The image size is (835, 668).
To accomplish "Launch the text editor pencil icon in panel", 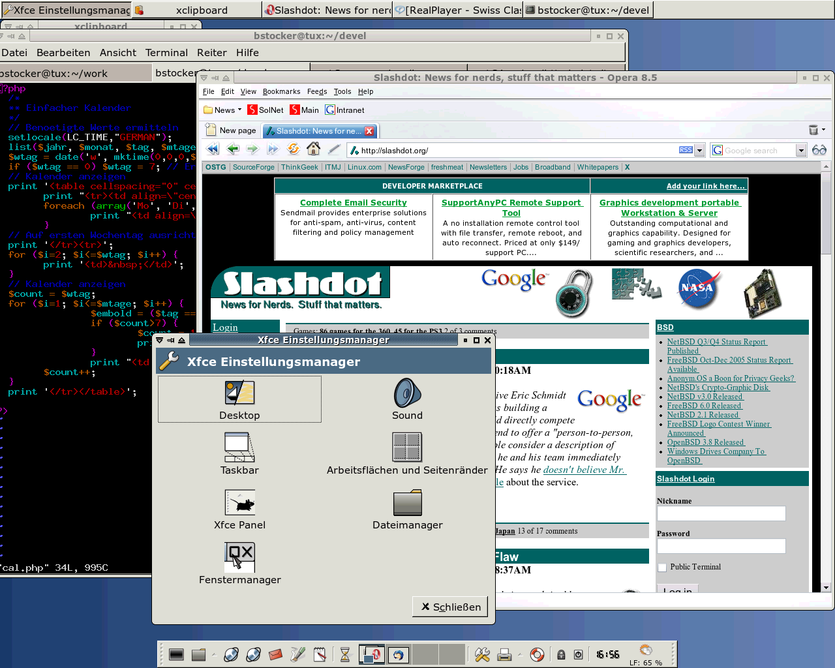I will pos(298,654).
